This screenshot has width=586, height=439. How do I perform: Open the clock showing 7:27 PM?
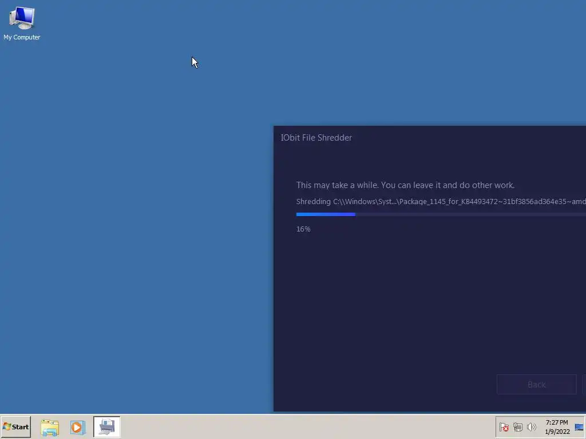pyautogui.click(x=557, y=427)
